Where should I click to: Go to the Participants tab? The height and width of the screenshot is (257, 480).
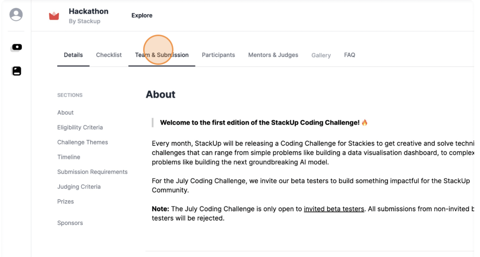click(218, 55)
